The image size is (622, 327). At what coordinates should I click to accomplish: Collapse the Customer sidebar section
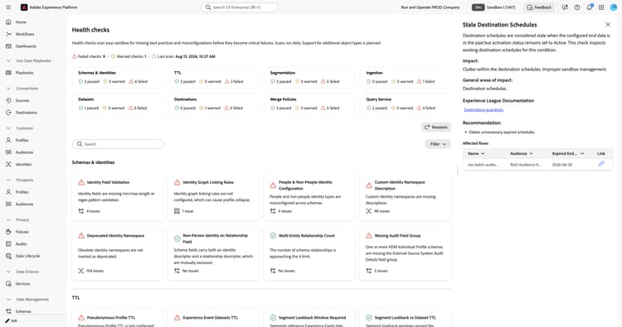[8, 127]
